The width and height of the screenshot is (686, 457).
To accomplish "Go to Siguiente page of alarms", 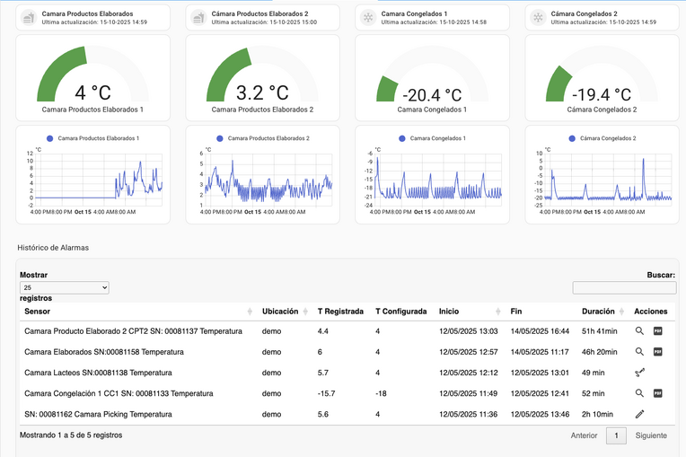I will pyautogui.click(x=651, y=435).
